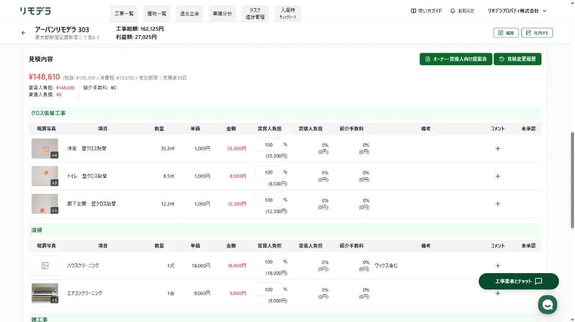
Task: Open the お知らせ notification bell
Action: point(462,11)
